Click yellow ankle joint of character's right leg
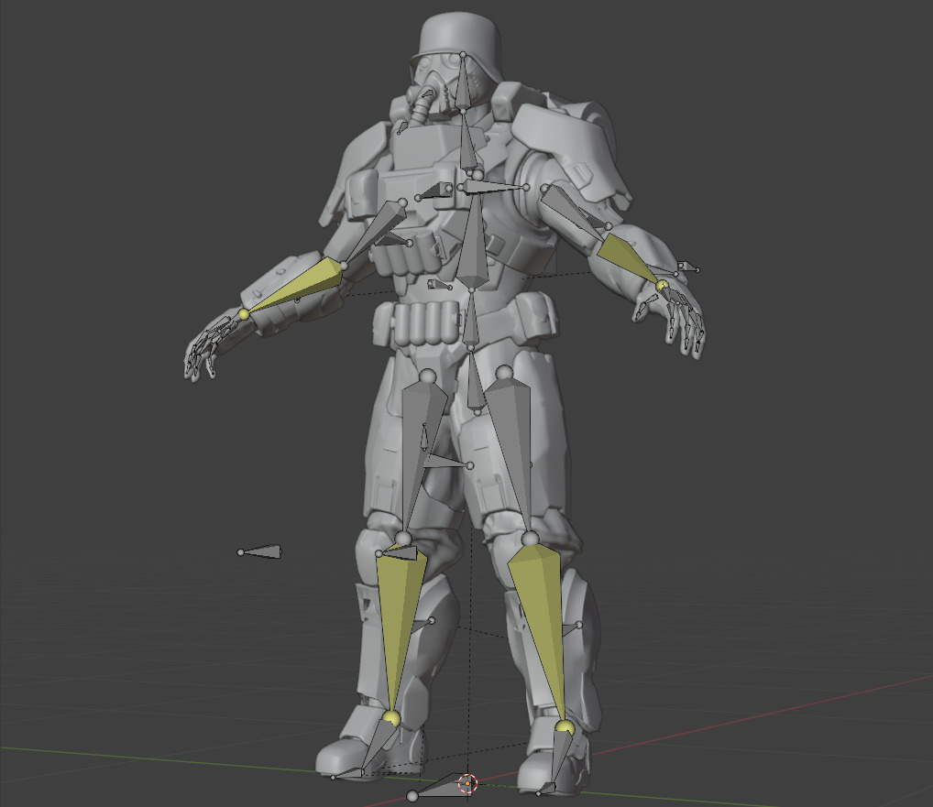Image resolution: width=933 pixels, height=807 pixels. [x=391, y=718]
